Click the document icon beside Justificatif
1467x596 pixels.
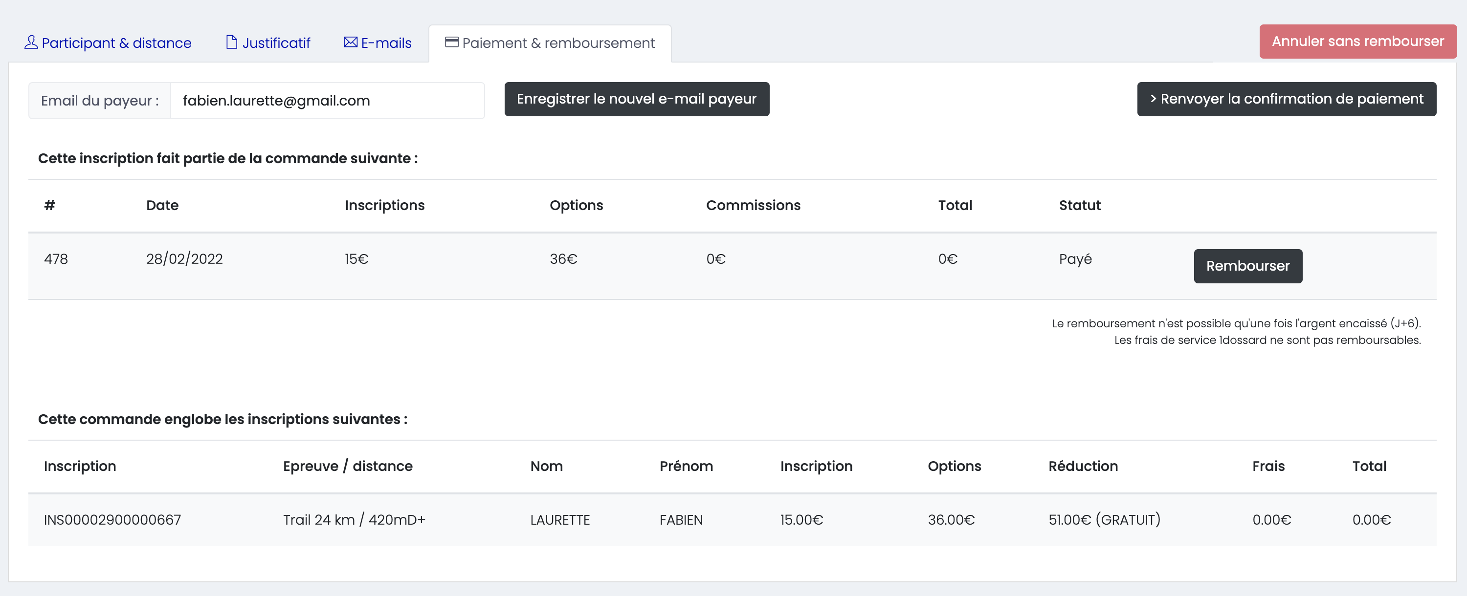click(x=231, y=42)
